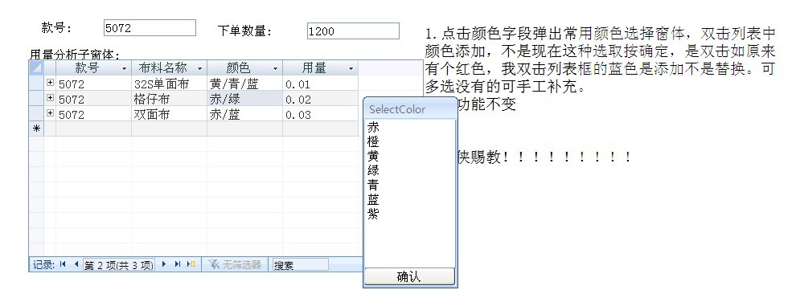Screen dimensions: 796x290
Task: Click the 无筛选器 filter indicator
Action: point(235,264)
